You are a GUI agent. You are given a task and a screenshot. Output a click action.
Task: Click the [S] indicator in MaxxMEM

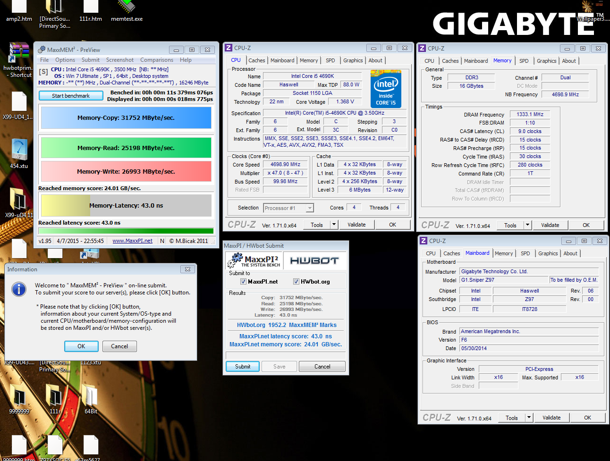(x=43, y=72)
